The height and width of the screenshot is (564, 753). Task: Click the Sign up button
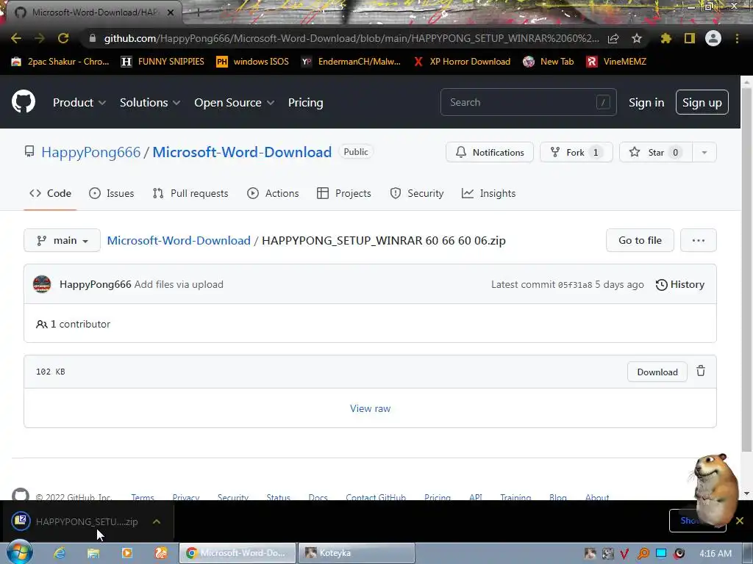point(702,102)
